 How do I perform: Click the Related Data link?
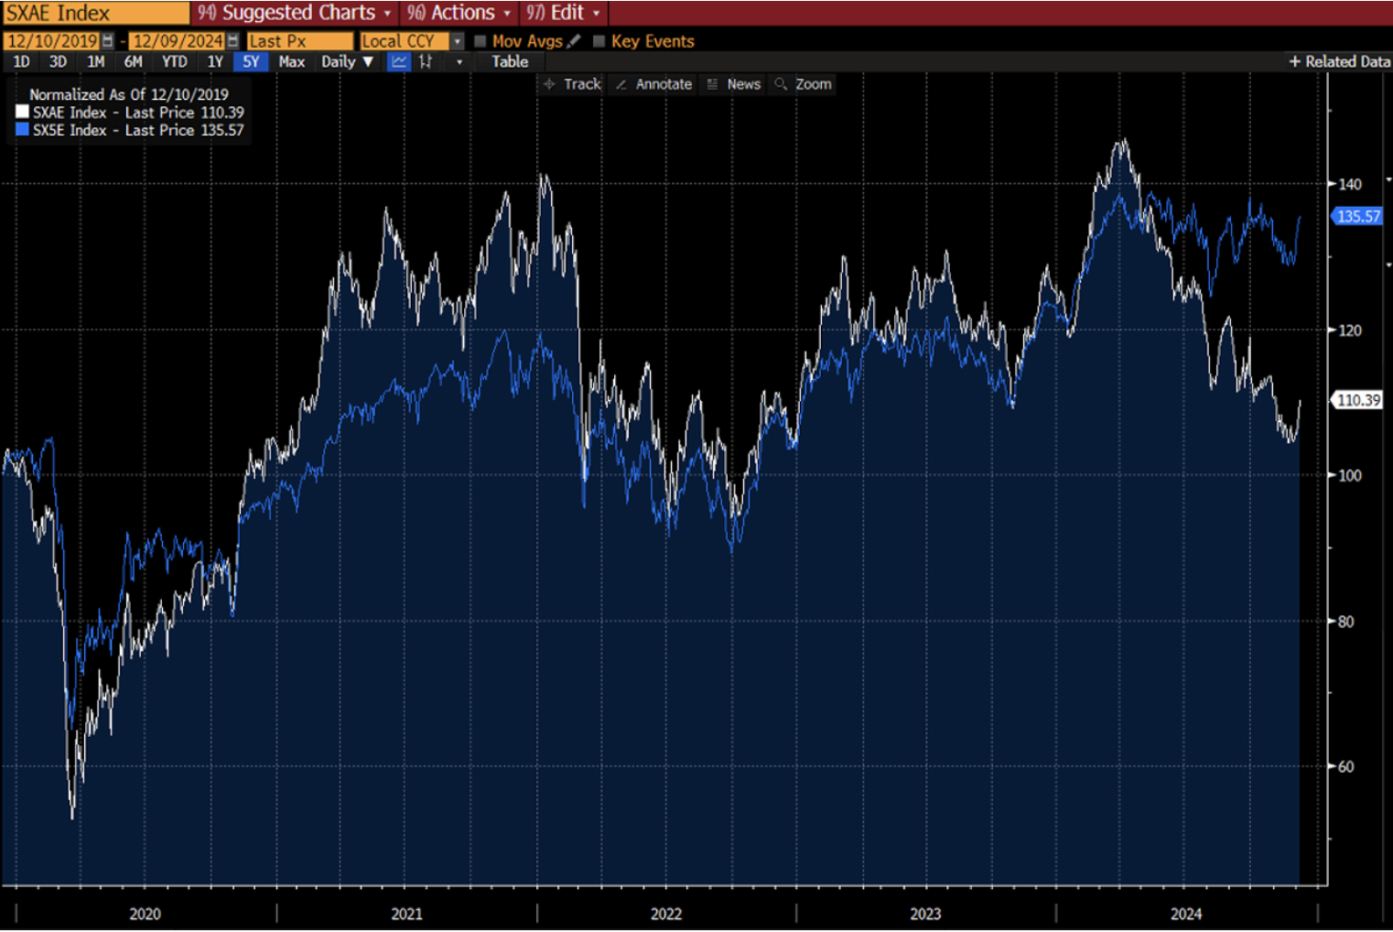coord(1347,62)
